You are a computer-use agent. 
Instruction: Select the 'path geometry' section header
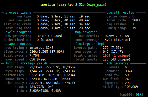pos(117,63)
